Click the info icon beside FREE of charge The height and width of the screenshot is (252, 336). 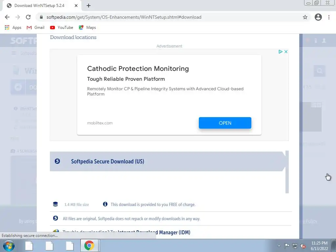point(105,204)
